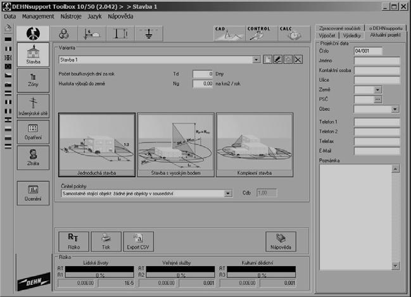Open the lightning risk analysis module icon

pyautogui.click(x=33, y=34)
